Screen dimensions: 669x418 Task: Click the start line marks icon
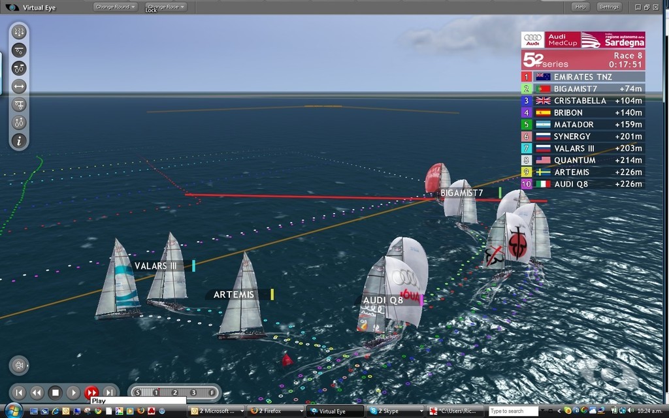tap(19, 50)
